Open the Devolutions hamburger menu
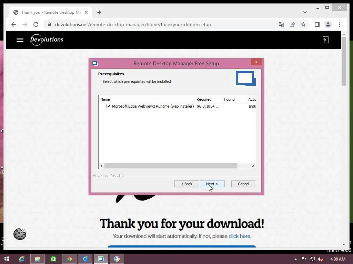Image resolution: width=353 pixels, height=264 pixels. pyautogui.click(x=20, y=40)
